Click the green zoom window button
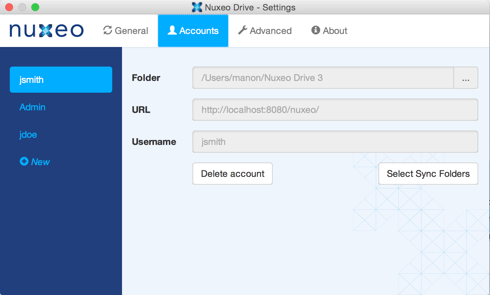The image size is (490, 295). pos(35,7)
